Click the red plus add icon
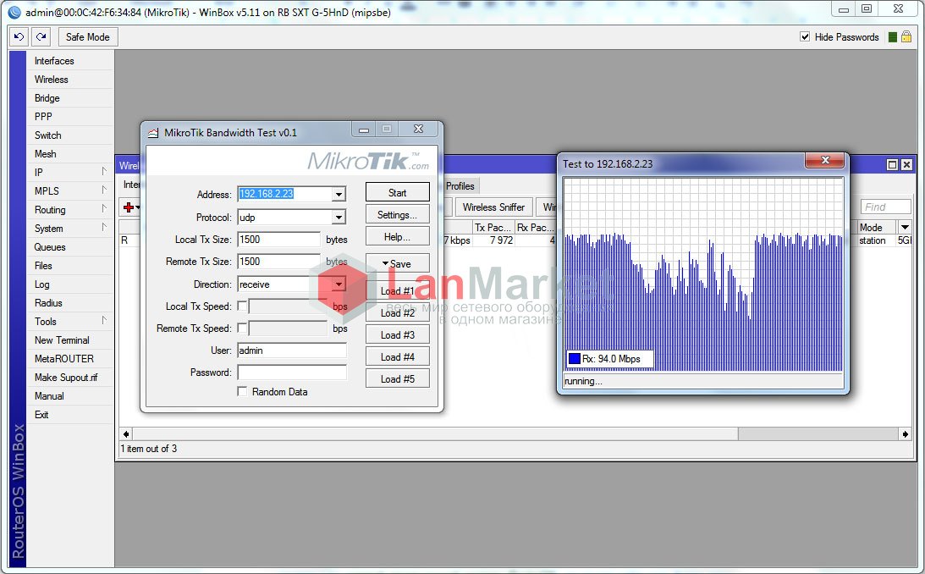This screenshot has height=574, width=925. pos(129,207)
